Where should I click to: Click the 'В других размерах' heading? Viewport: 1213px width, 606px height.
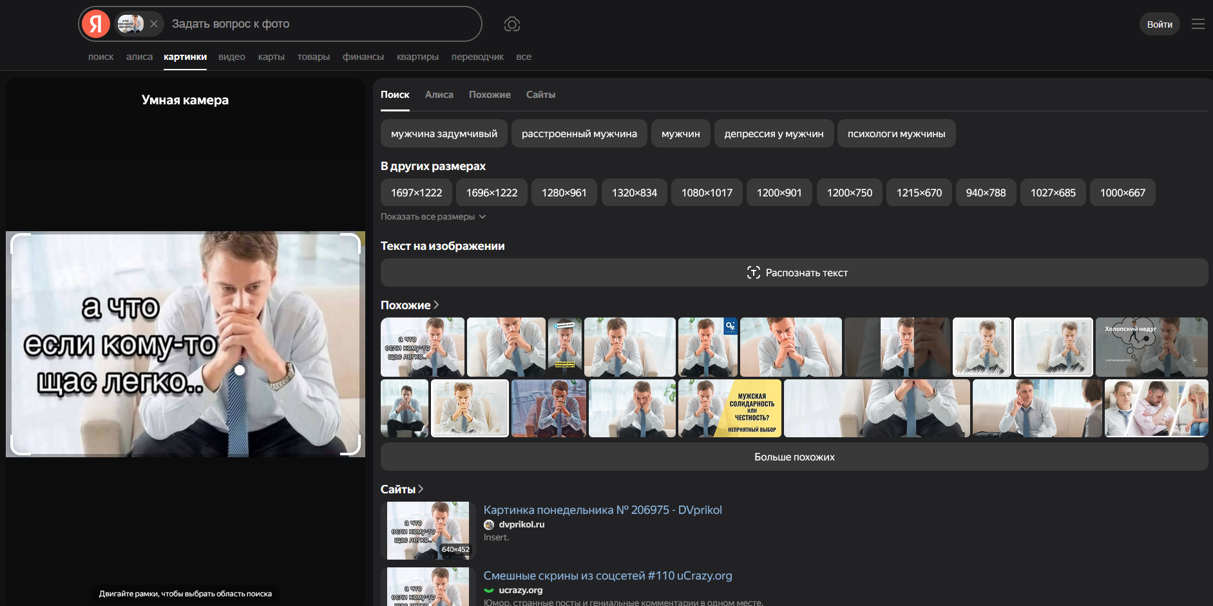(433, 166)
